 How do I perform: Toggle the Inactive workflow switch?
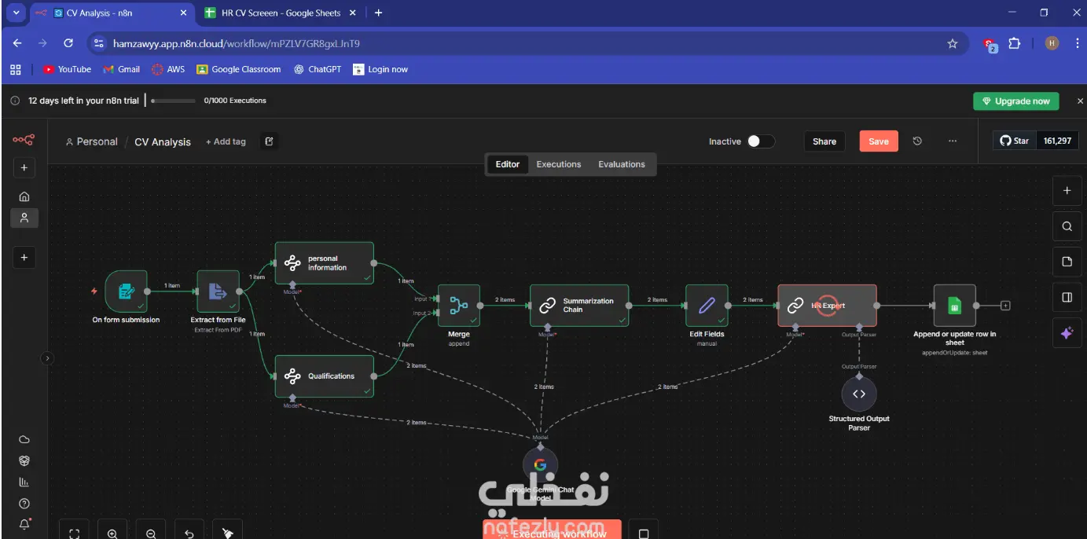760,141
